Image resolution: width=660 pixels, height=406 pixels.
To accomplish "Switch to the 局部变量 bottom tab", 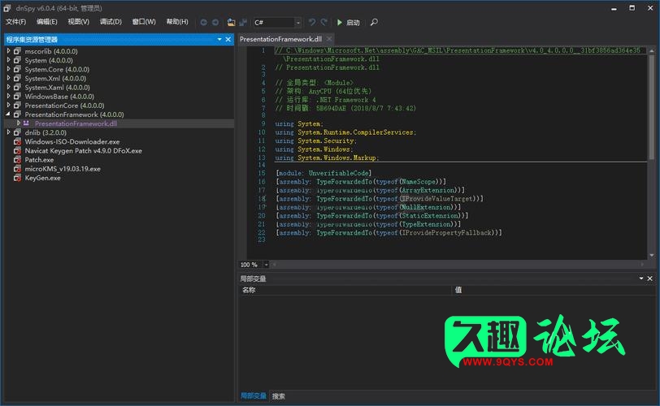I will pos(254,396).
